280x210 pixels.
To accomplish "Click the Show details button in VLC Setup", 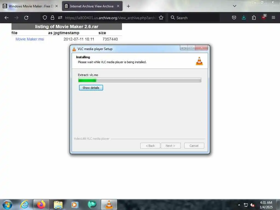I will [x=91, y=88].
